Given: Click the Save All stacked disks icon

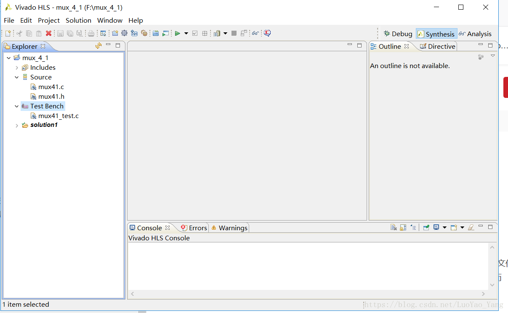Looking at the screenshot, I should [70, 33].
